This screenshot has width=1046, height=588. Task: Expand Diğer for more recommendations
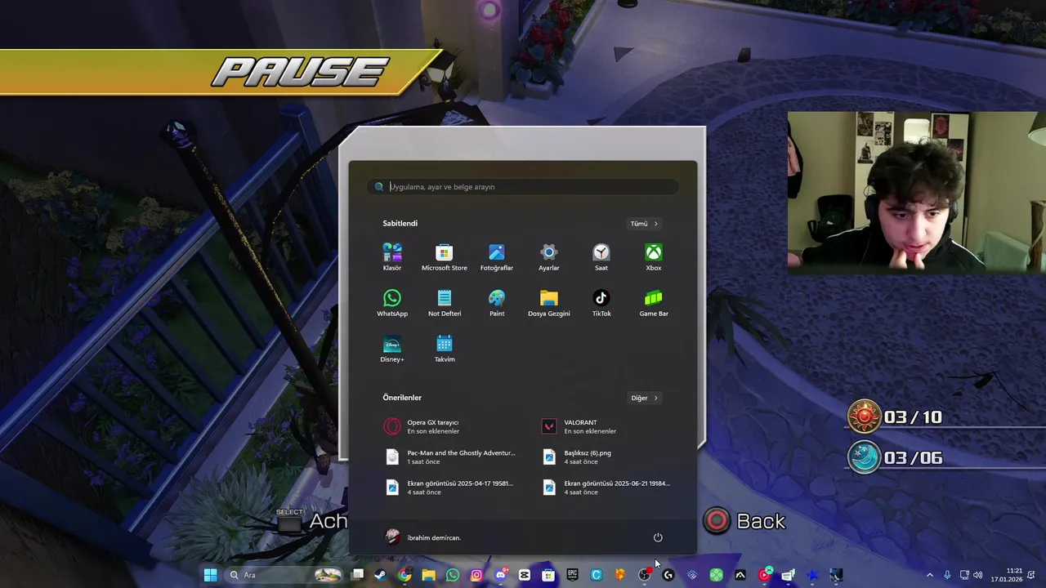point(644,398)
